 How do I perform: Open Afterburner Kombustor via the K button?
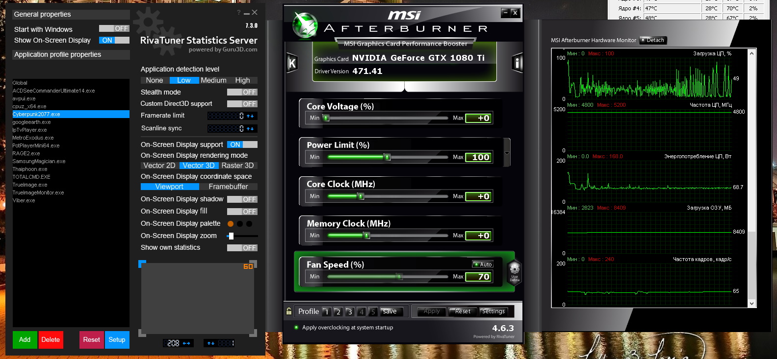pyautogui.click(x=292, y=63)
